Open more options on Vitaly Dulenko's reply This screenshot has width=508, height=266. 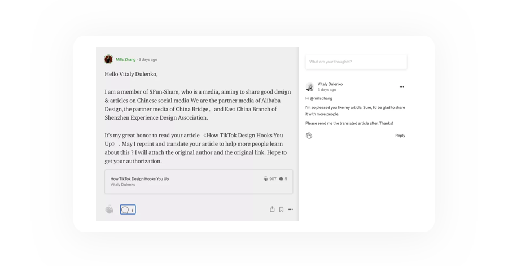click(x=401, y=87)
